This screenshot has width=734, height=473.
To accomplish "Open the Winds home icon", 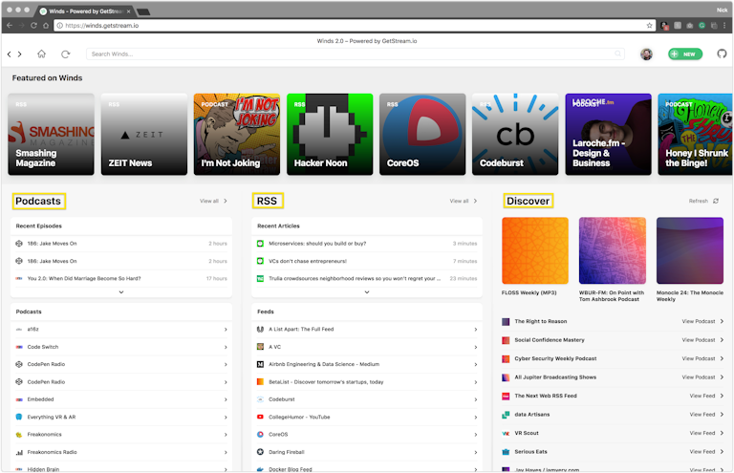I will [42, 54].
